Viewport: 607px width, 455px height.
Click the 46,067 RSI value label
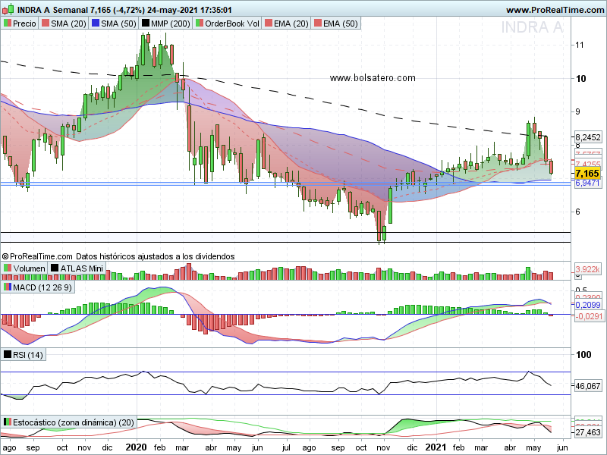(588, 386)
